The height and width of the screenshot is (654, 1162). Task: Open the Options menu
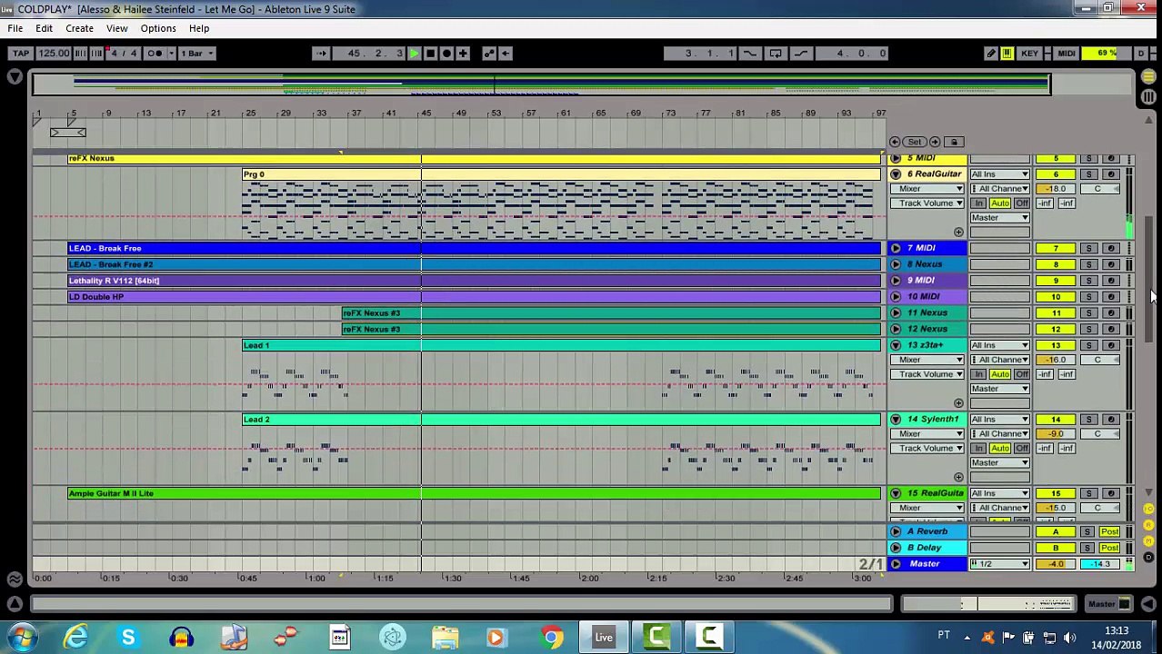point(158,28)
